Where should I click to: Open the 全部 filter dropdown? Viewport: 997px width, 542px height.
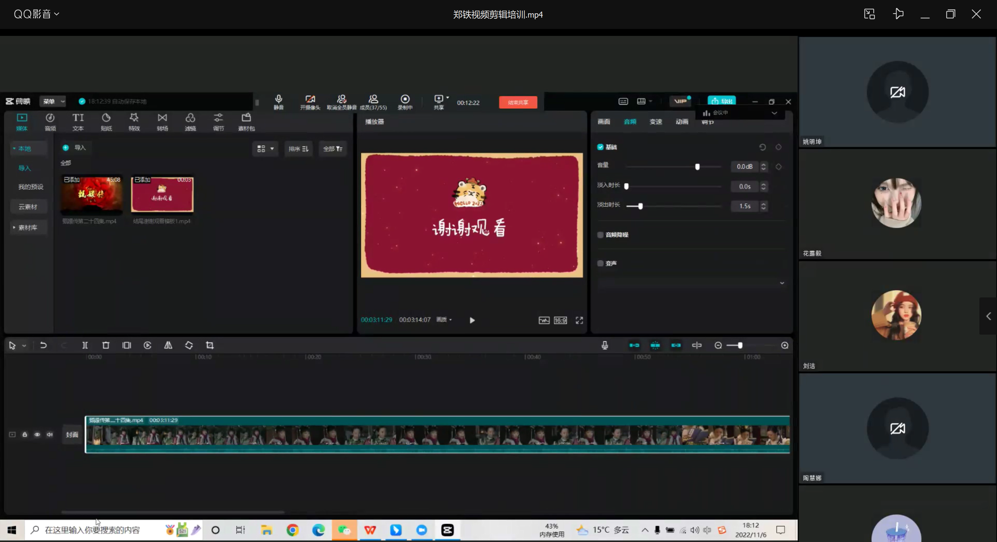333,149
